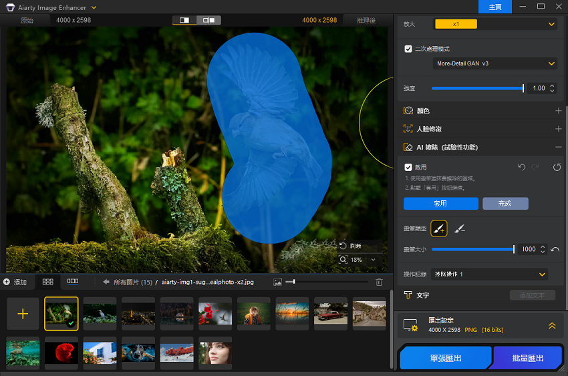
Task: Open the Aiarty Image Enhancer title dropdown
Action: click(94, 7)
